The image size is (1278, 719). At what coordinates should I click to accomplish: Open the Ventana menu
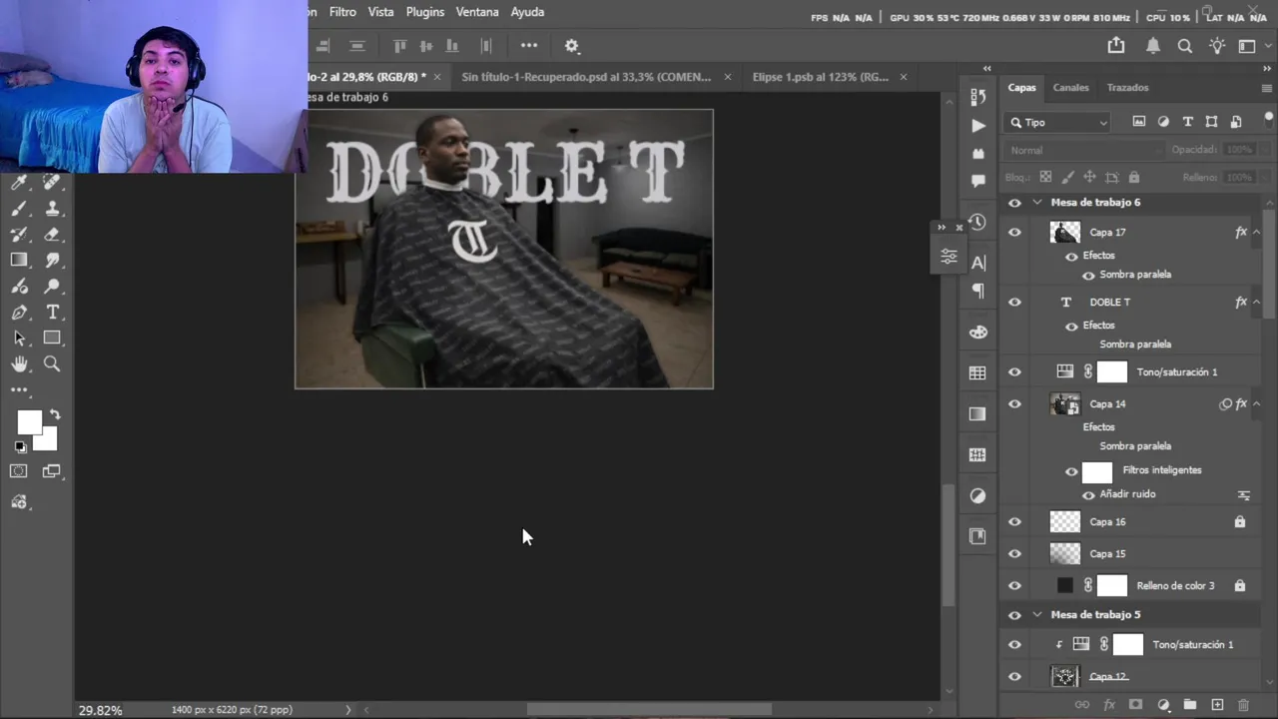click(477, 12)
